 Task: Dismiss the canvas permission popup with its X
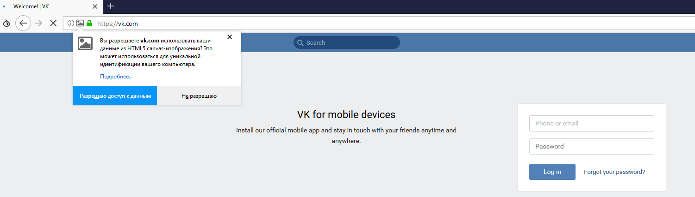click(229, 37)
